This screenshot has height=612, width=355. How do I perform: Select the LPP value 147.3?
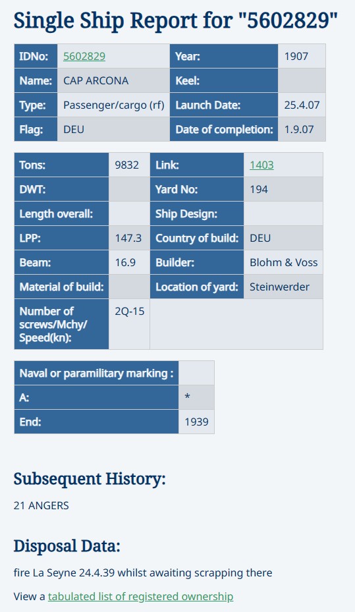(x=129, y=238)
